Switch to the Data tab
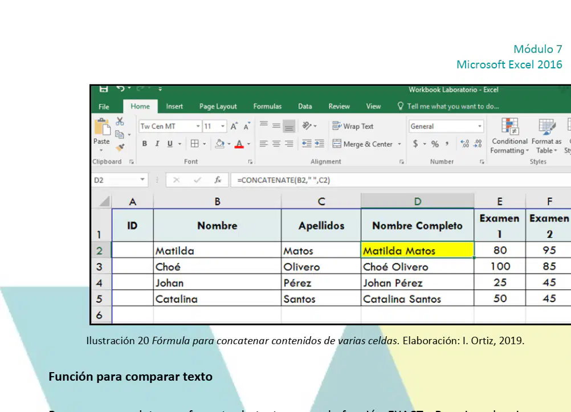This screenshot has width=571, height=412. click(x=305, y=107)
